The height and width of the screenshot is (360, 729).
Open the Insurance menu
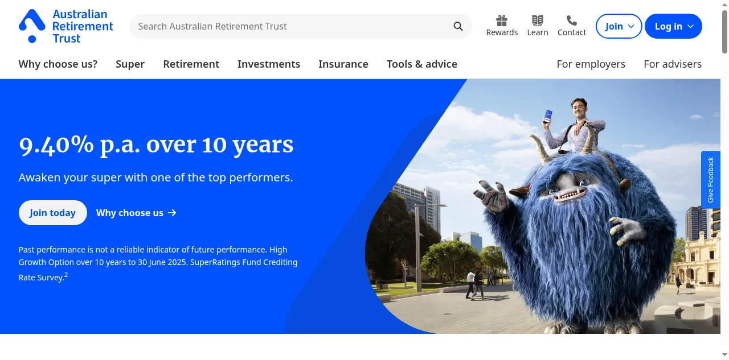343,64
